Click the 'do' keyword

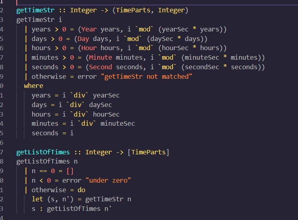point(81,190)
